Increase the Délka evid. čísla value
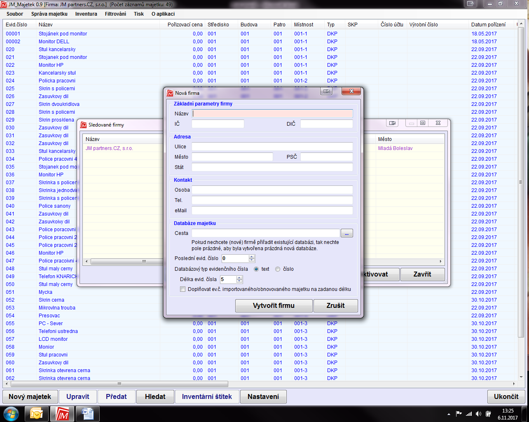 pos(239,277)
